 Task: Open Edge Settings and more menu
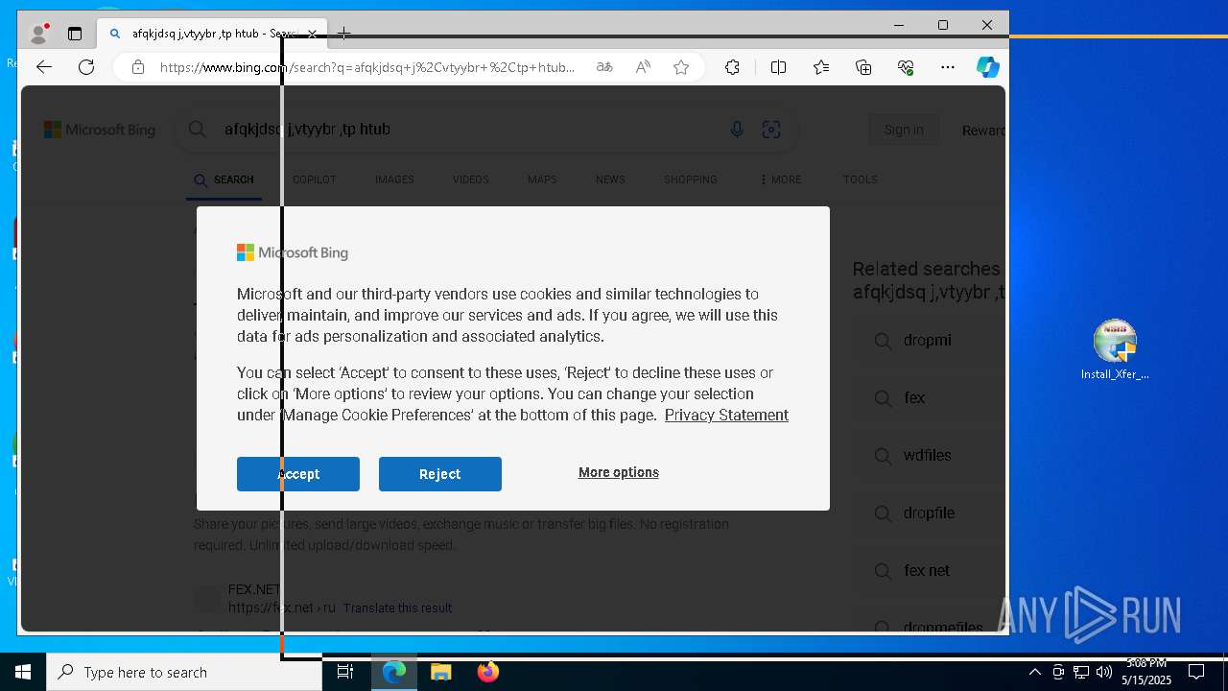[948, 67]
